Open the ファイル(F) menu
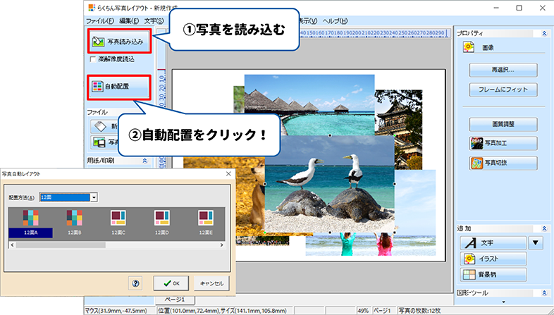This screenshot has height=315, width=554. [x=100, y=21]
